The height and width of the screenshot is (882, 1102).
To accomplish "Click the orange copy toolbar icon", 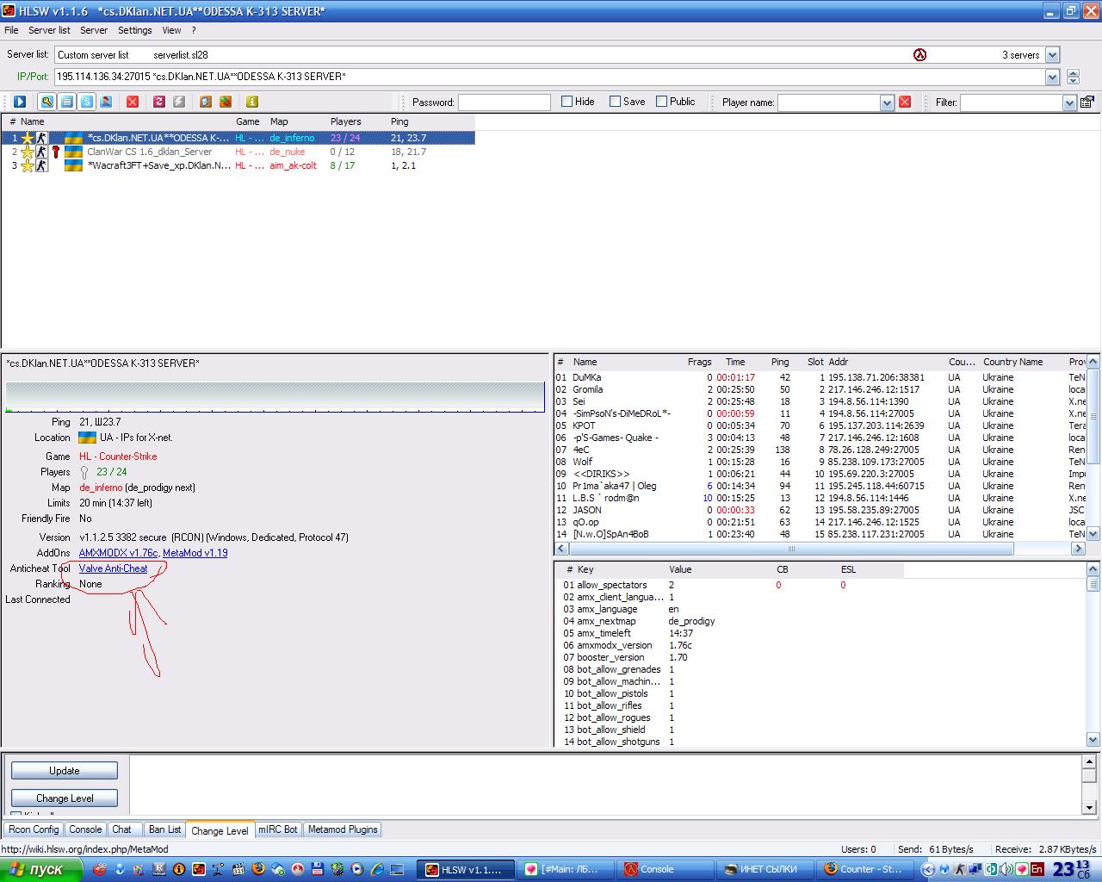I will point(206,102).
